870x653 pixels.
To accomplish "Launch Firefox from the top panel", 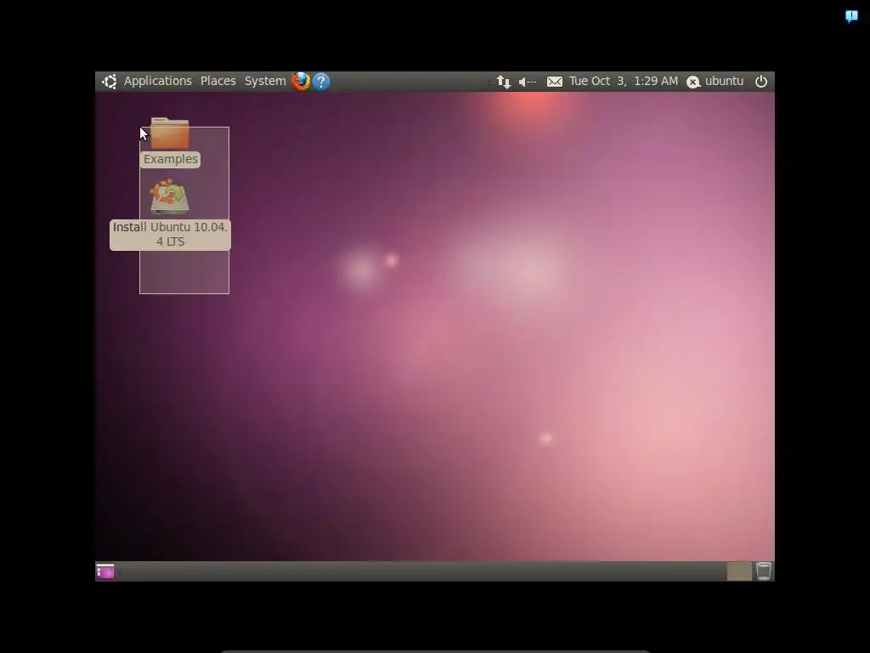I will click(x=301, y=81).
